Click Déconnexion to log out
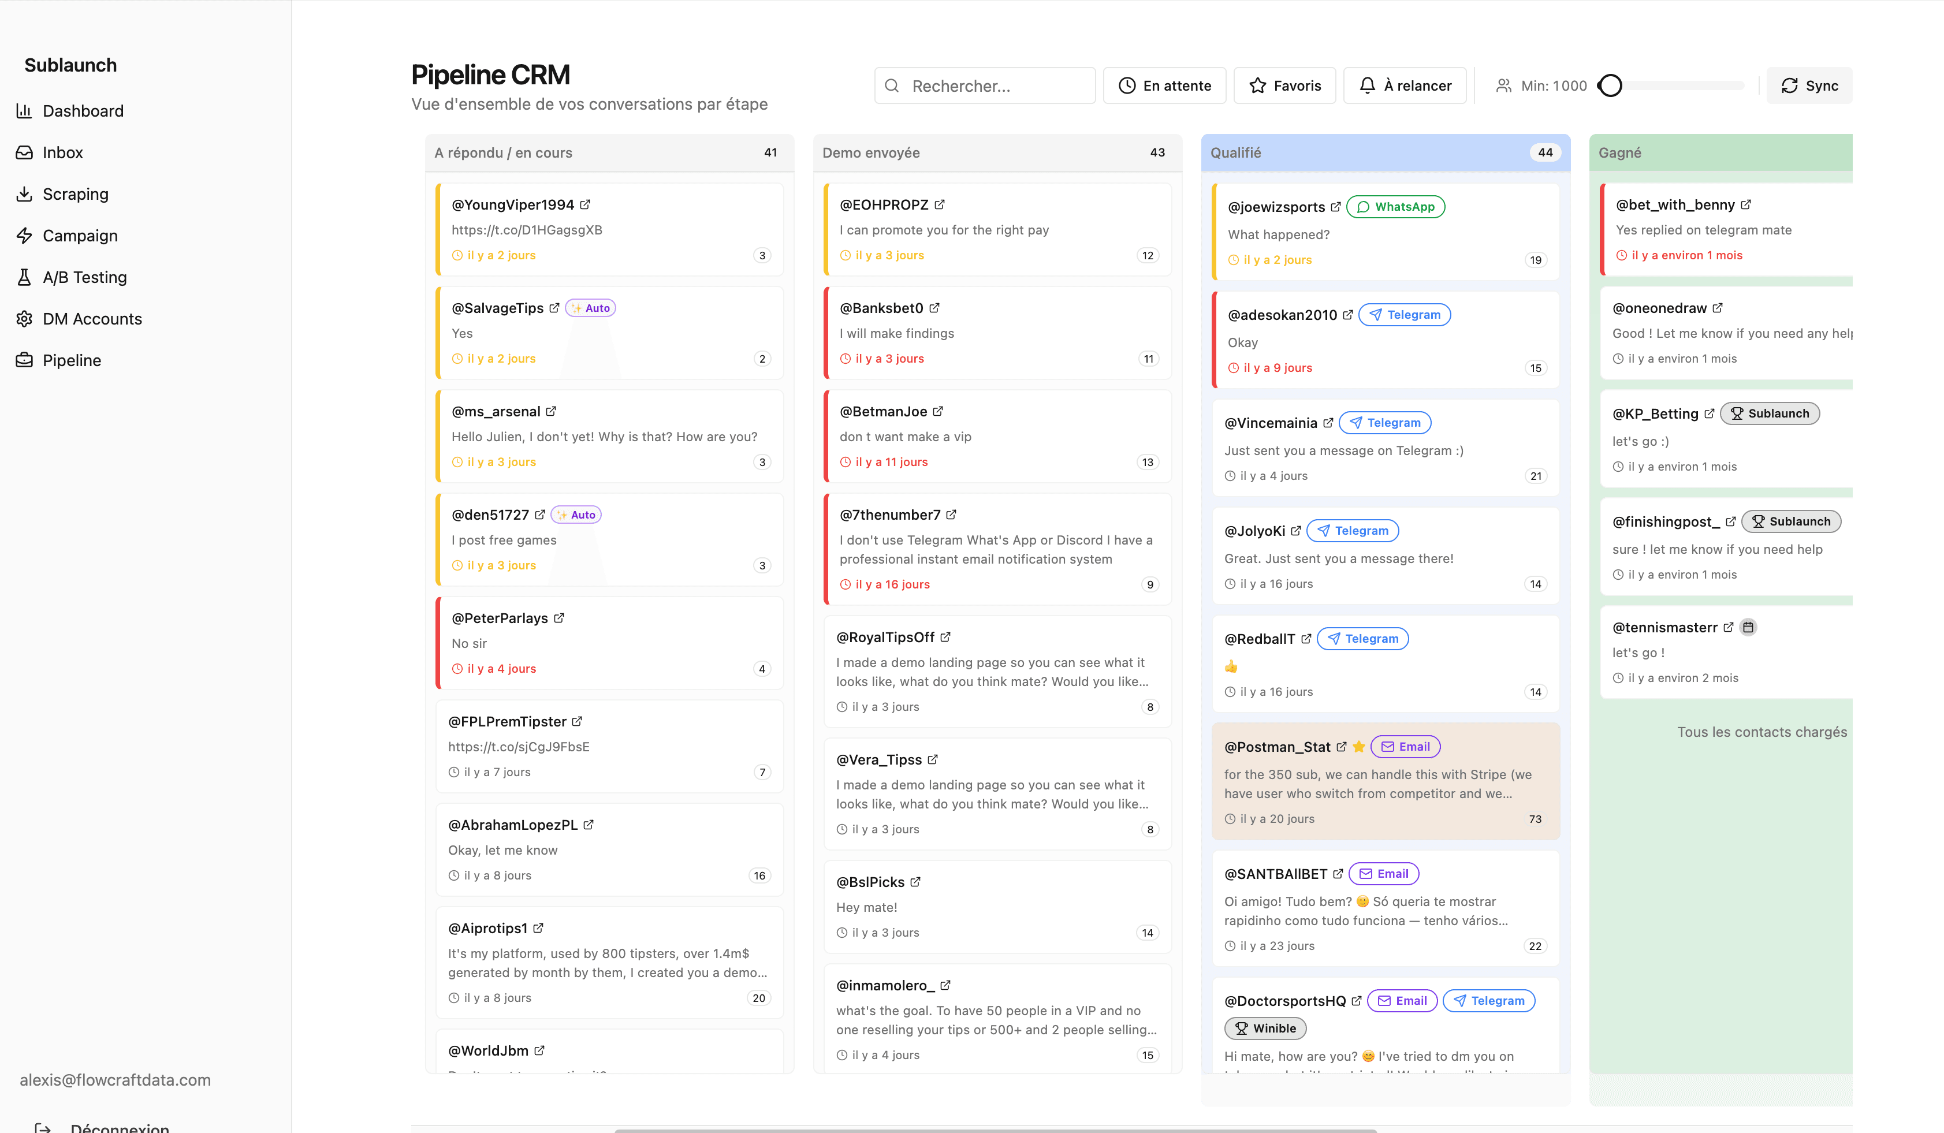Screen dimensions: 1944x1133 click(x=120, y=1127)
